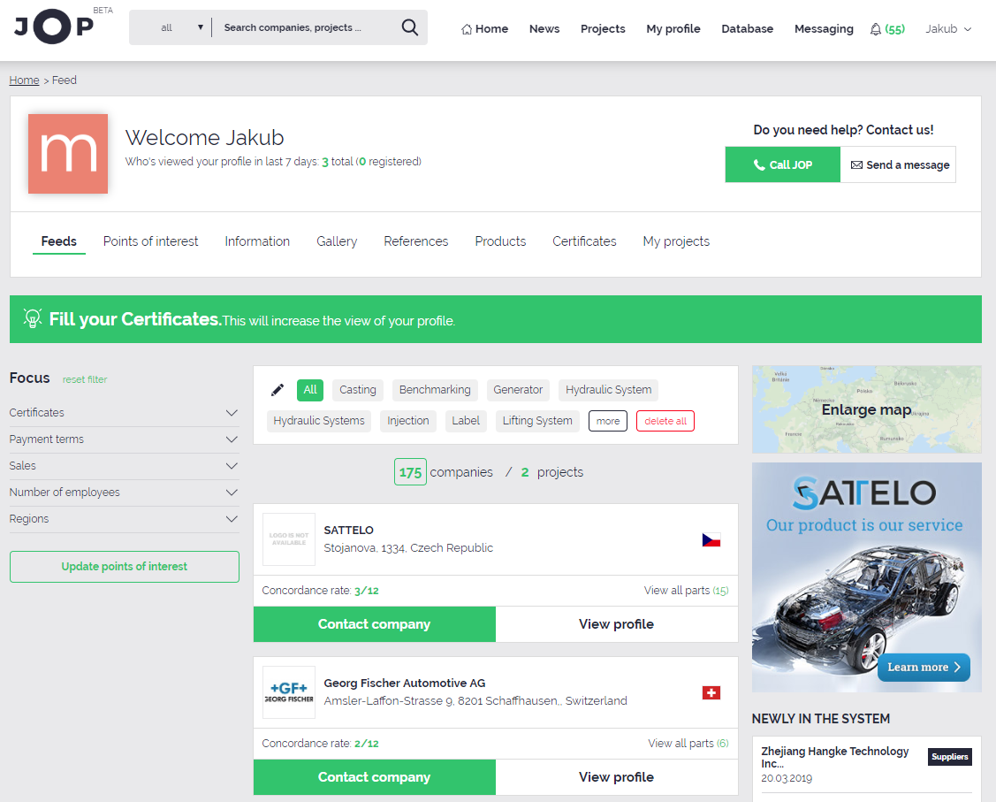Click Send a message button
996x802 pixels.
tap(898, 164)
